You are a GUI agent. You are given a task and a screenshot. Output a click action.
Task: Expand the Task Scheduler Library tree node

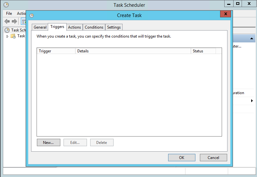(7, 36)
